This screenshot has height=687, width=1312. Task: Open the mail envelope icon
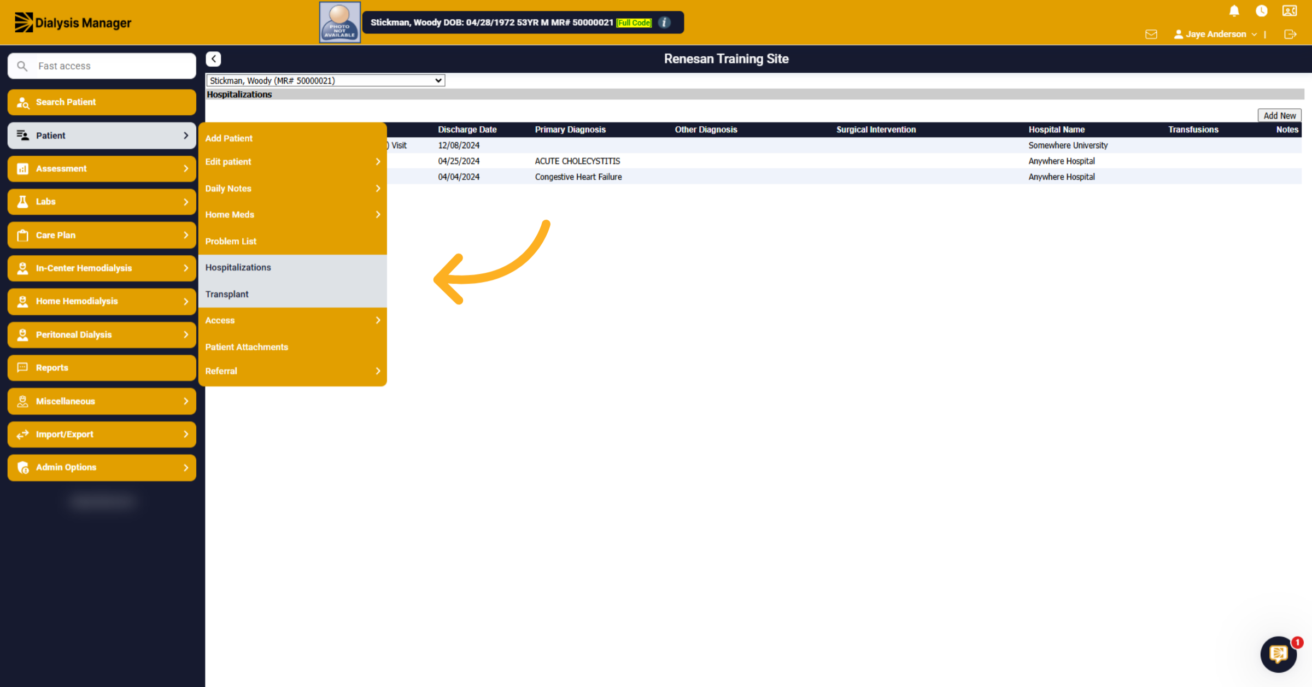tap(1151, 34)
